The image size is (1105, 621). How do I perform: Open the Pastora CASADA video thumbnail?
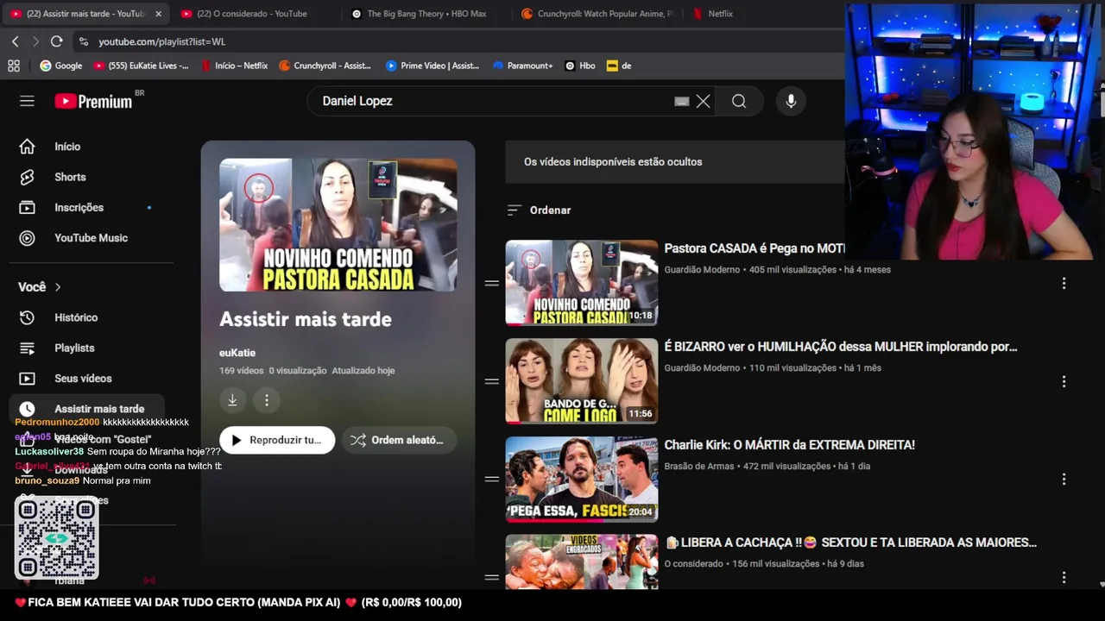pos(581,283)
